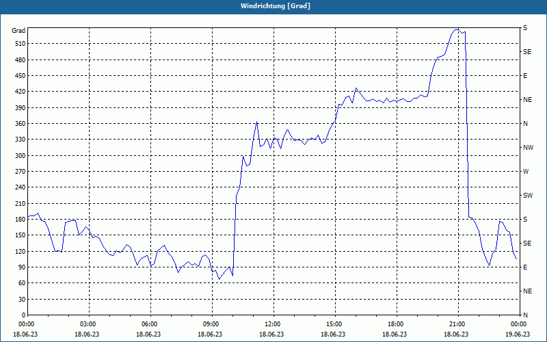Select the date label "19.06.23"

[518, 334]
